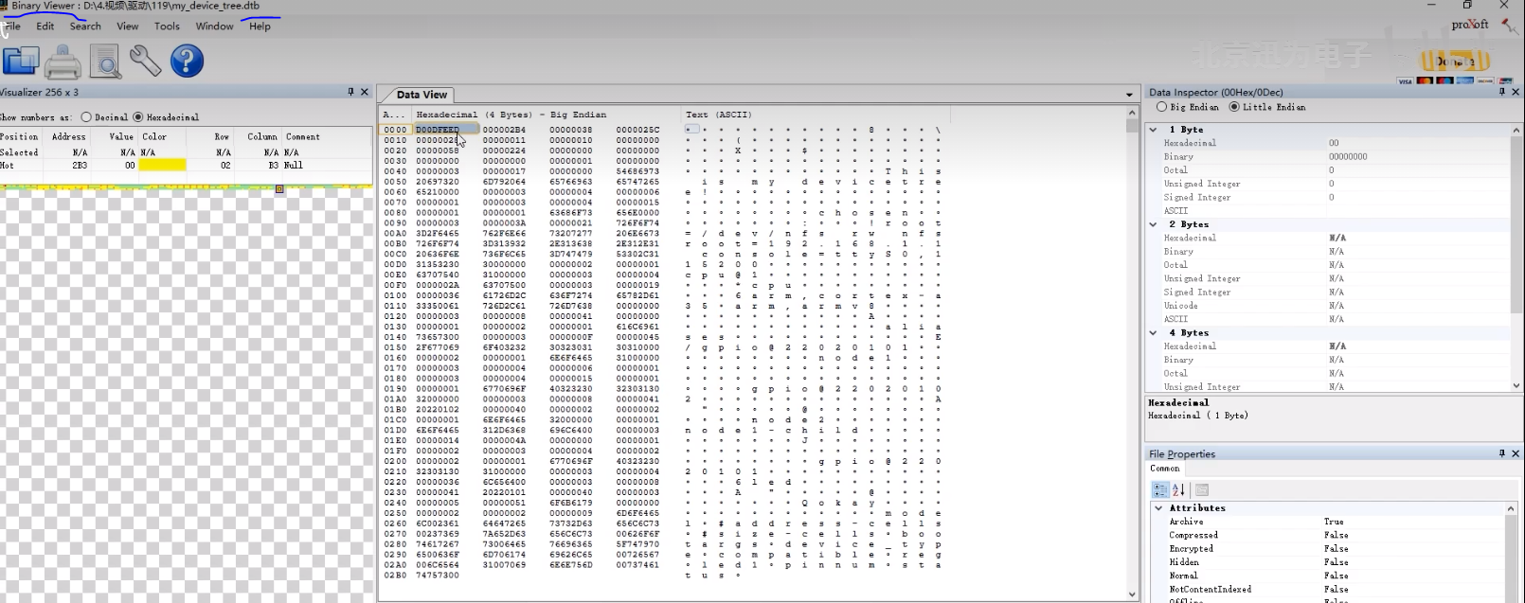This screenshot has height=603, width=1525.
Task: Click the Data View scroll down arrow
Action: (1132, 594)
